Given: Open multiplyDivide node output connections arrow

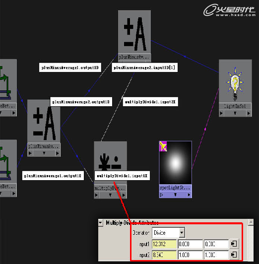Looking at the screenshot, I should (124, 195).
